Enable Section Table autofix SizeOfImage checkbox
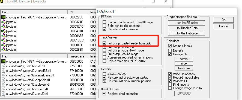Viewport: 242px width, 100px height. point(104,22)
